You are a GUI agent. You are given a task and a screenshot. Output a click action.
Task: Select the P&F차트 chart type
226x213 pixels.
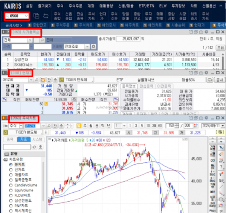coord(18,205)
